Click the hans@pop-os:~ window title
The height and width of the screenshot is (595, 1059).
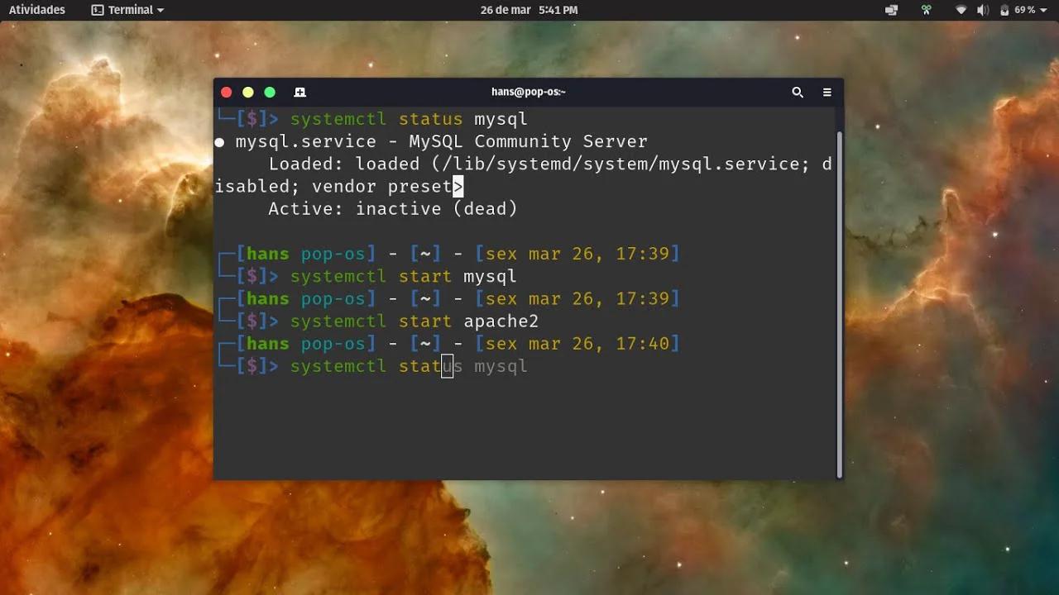pyautogui.click(x=529, y=93)
